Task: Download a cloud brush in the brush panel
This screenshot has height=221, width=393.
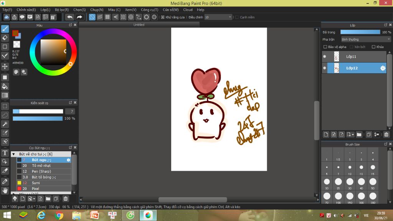Action: pyautogui.click(x=15, y=199)
